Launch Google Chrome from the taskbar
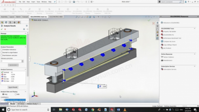The width and height of the screenshot is (199, 112). point(93,110)
